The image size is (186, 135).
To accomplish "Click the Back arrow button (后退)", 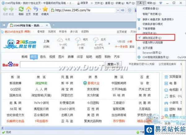I will 5,9.
